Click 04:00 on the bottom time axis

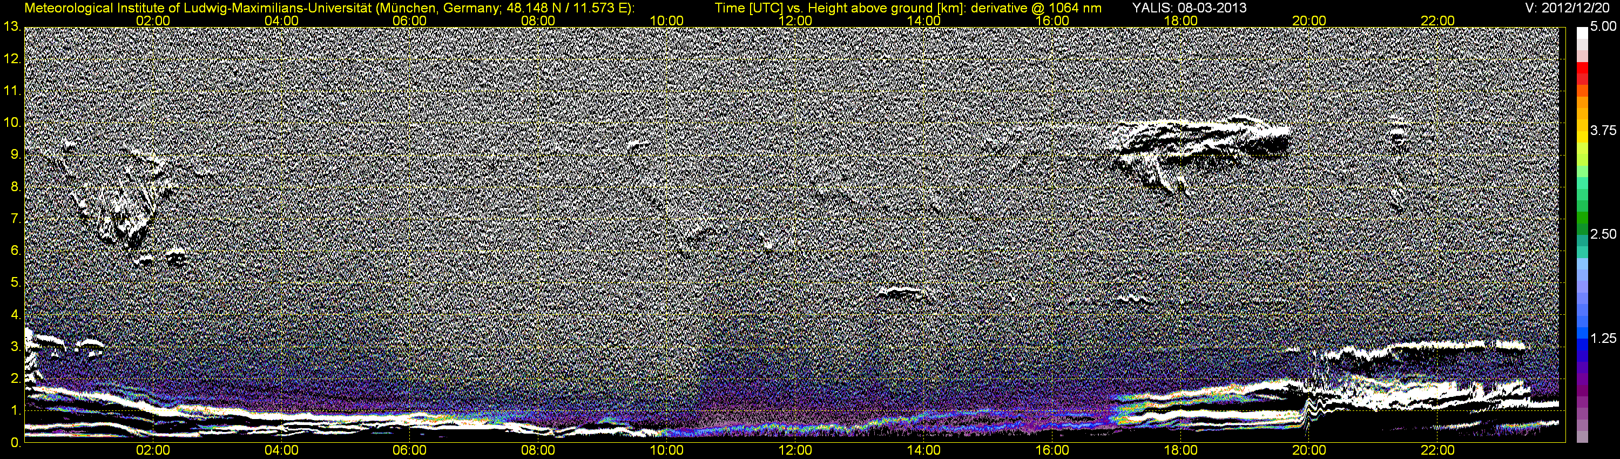click(281, 451)
